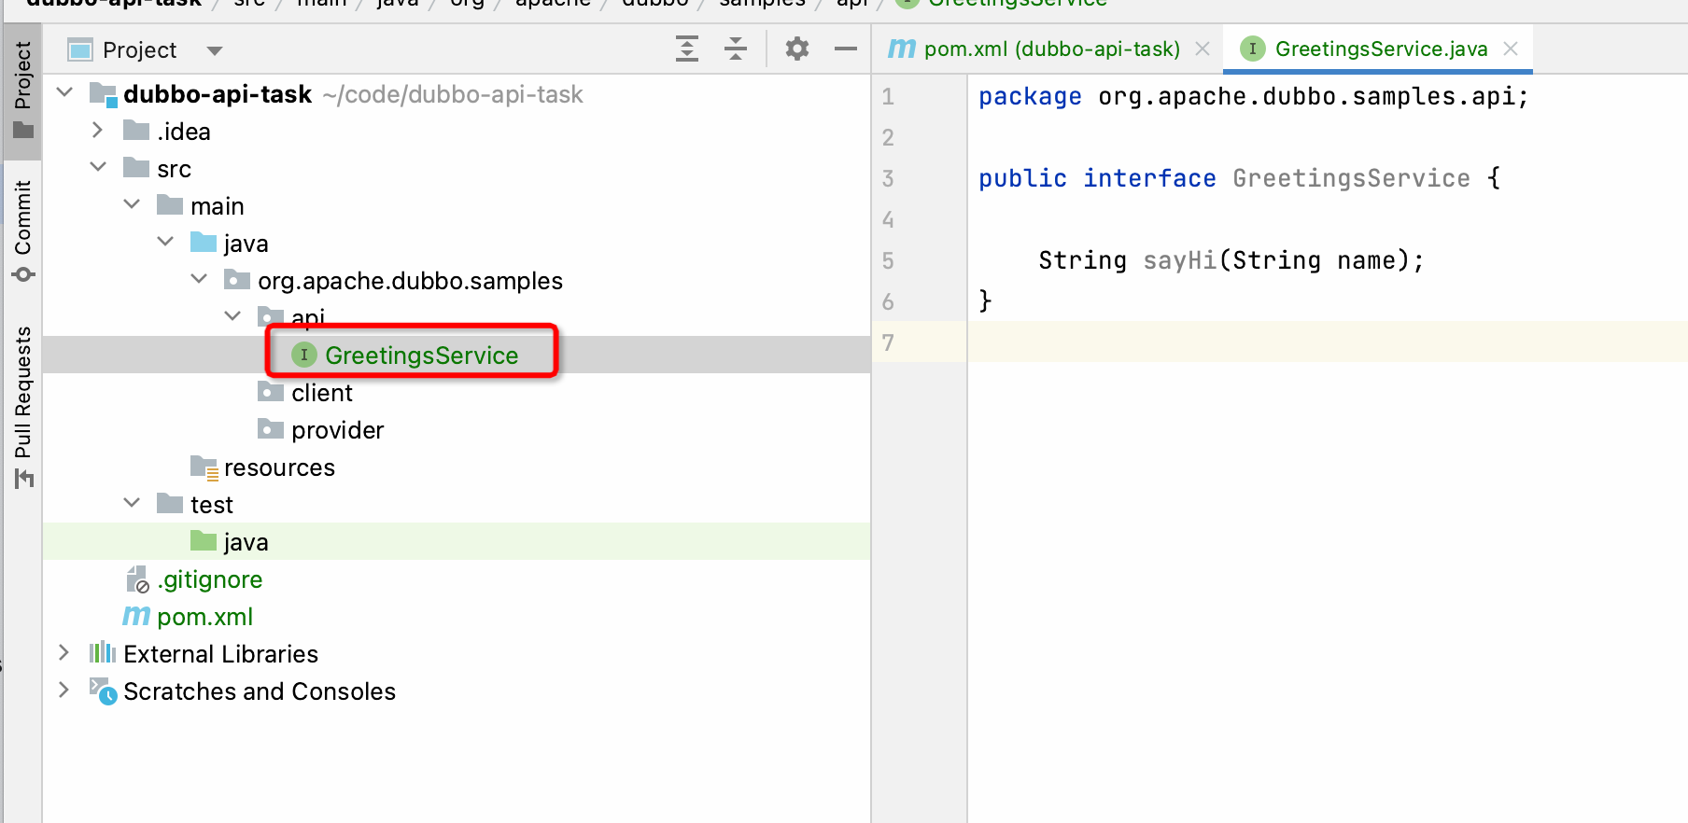
Task: Hide the Project panel with minus icon
Action: pyautogui.click(x=846, y=49)
